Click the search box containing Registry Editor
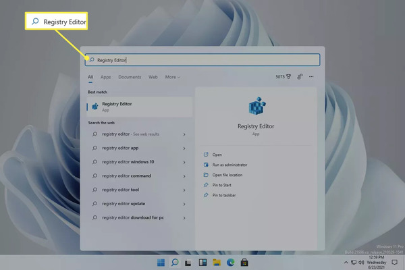The height and width of the screenshot is (270, 405). [202, 60]
